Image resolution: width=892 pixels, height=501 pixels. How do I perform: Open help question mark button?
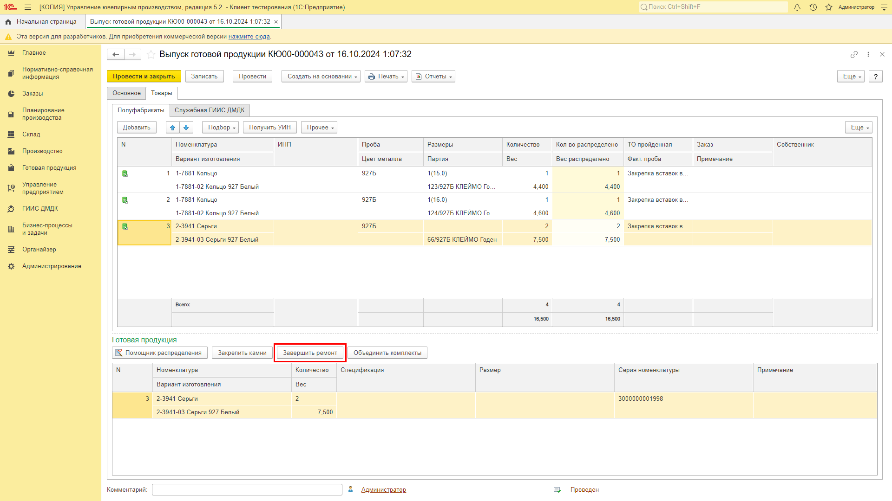[876, 77]
